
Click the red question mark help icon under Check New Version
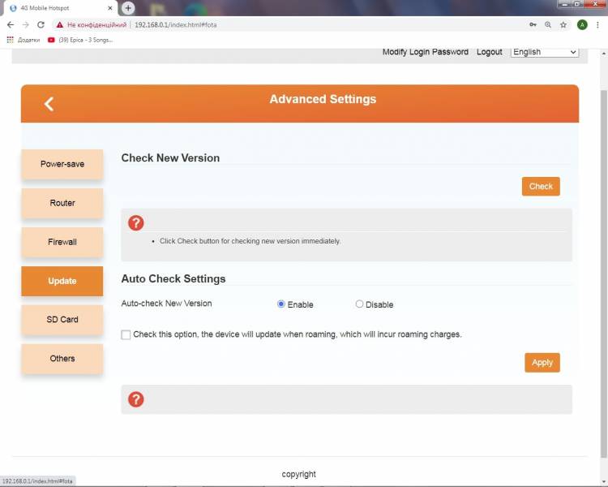135,223
